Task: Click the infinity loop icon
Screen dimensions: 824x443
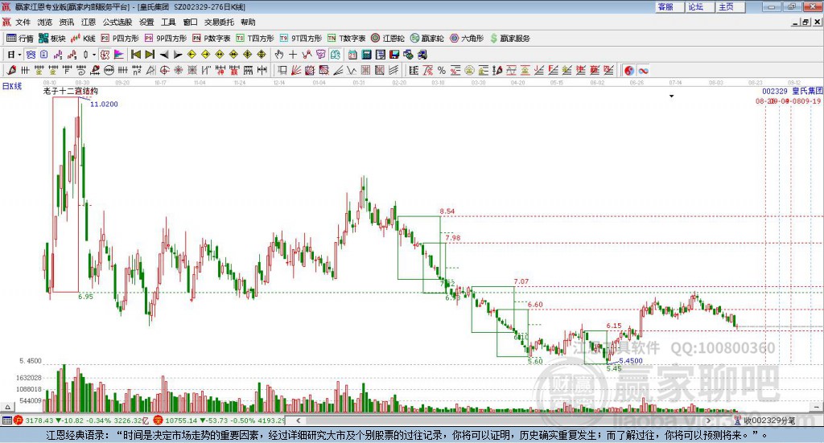Action: point(643,70)
